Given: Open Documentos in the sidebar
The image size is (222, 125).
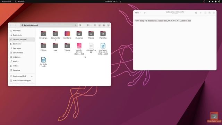Looking at the screenshot, I should click(x=22, y=52).
